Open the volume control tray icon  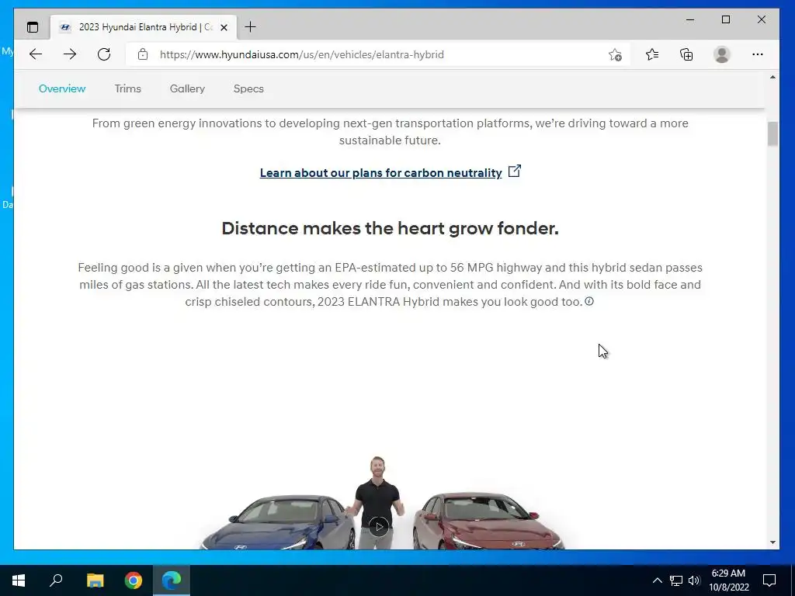pos(694,580)
